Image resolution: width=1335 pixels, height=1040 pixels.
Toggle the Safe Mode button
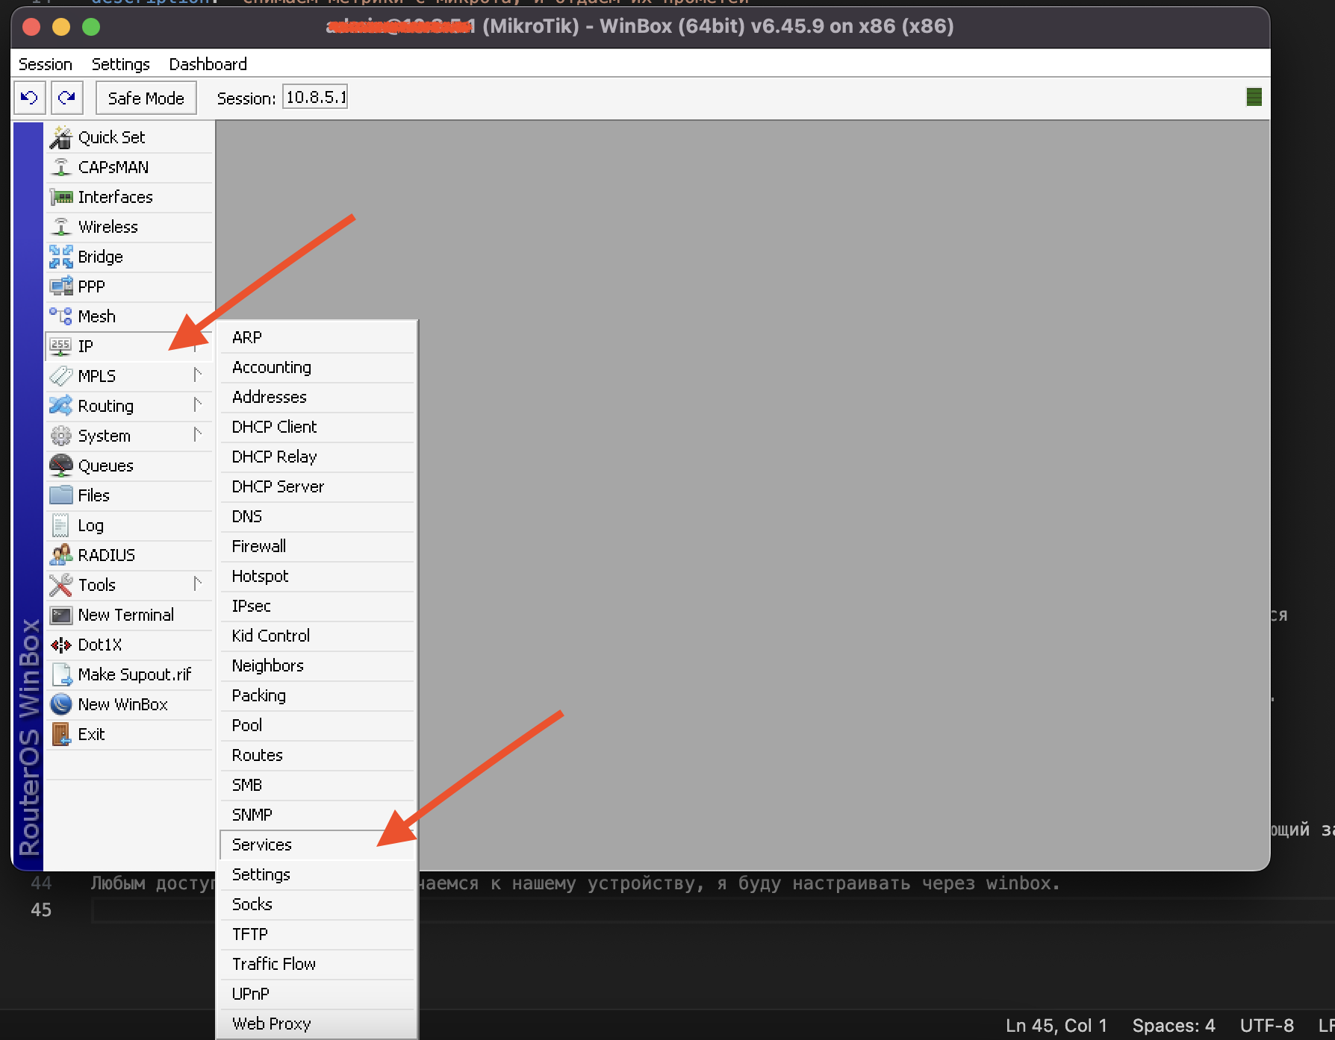(x=146, y=98)
